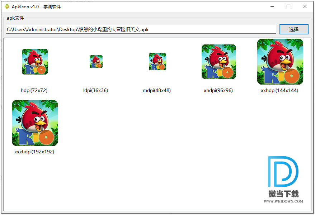
Task: Click the xxhdpi(144x144) caption text
Action: [279, 91]
